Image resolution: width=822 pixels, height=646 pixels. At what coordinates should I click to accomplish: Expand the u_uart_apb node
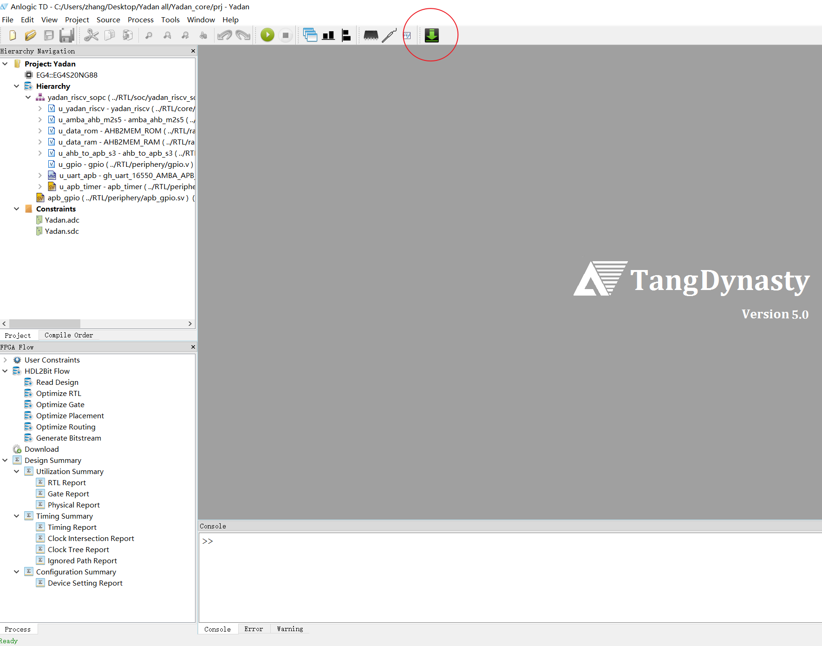tap(40, 175)
